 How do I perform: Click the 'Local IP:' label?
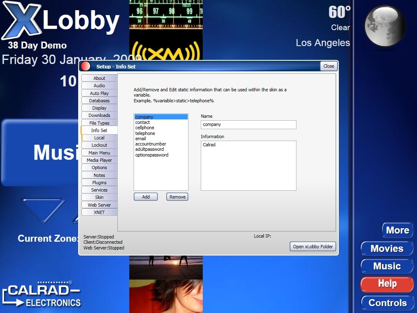(263, 236)
